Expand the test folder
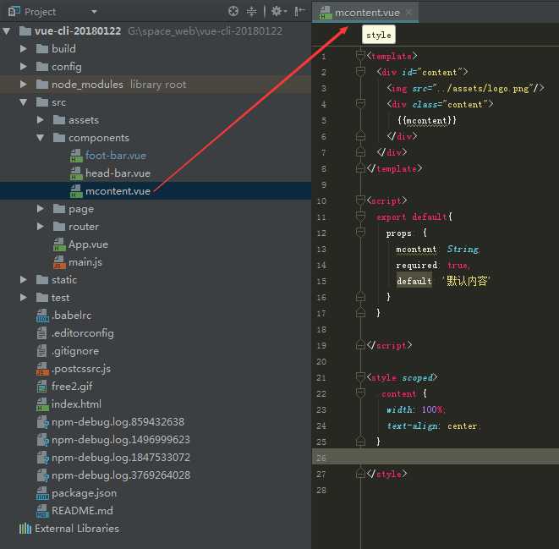The image size is (559, 549). click(24, 298)
